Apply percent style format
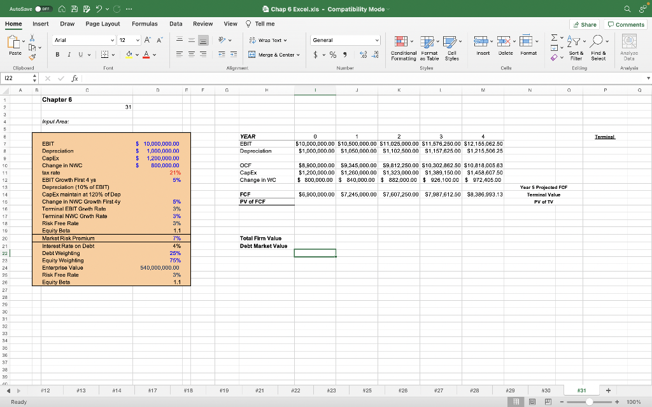 point(333,55)
